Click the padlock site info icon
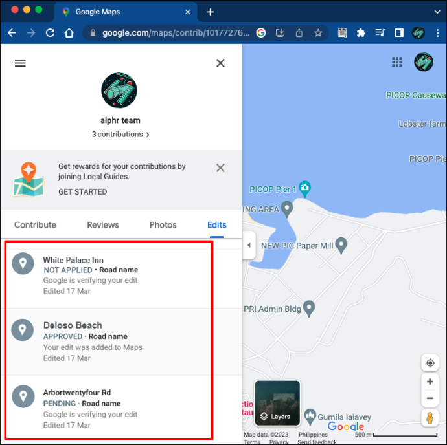 [x=93, y=33]
